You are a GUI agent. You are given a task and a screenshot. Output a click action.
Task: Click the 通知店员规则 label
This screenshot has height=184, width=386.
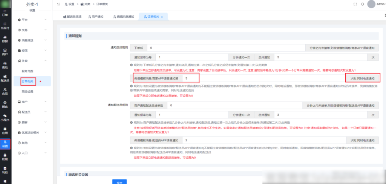[x=119, y=47]
